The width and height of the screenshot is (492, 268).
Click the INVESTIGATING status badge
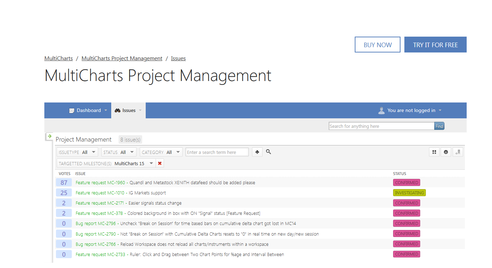point(409,193)
